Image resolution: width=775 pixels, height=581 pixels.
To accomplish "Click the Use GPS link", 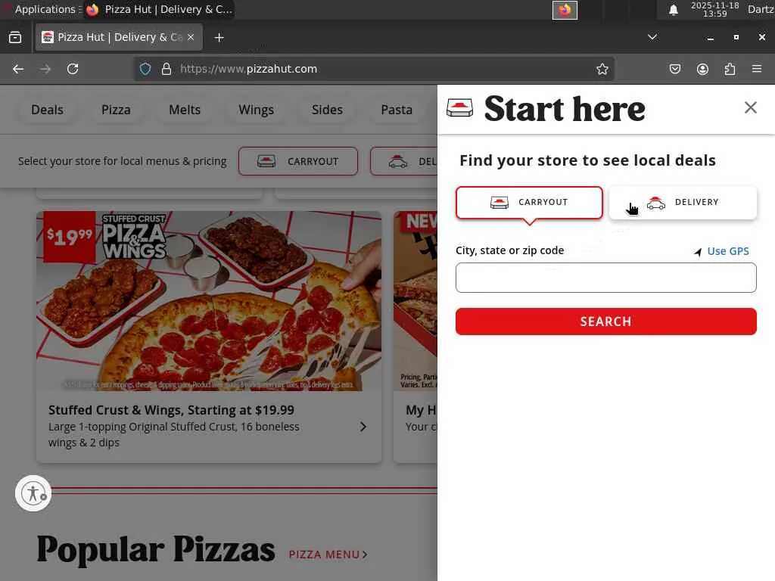I will pos(727,251).
